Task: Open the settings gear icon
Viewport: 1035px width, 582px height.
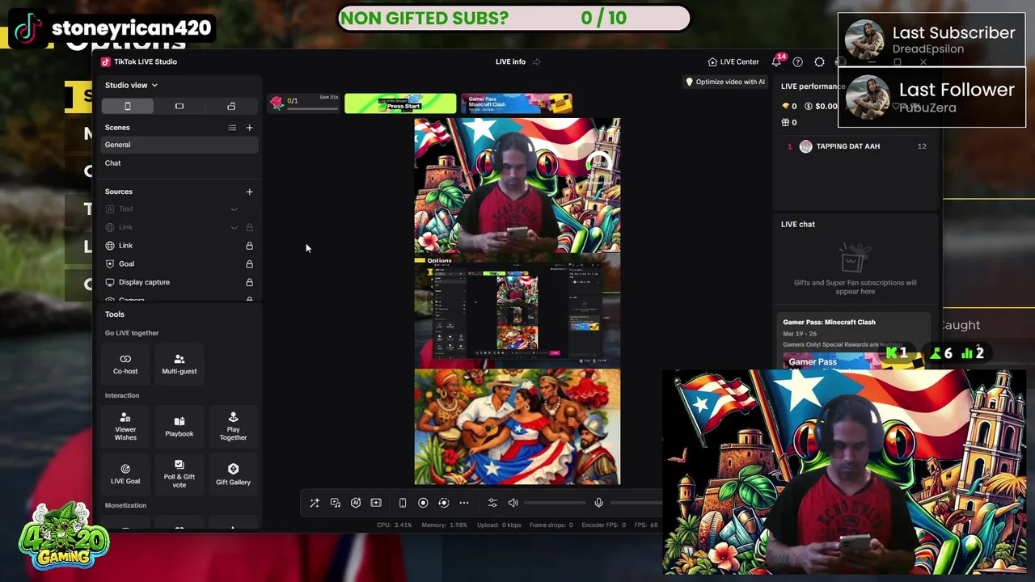Action: (x=819, y=62)
